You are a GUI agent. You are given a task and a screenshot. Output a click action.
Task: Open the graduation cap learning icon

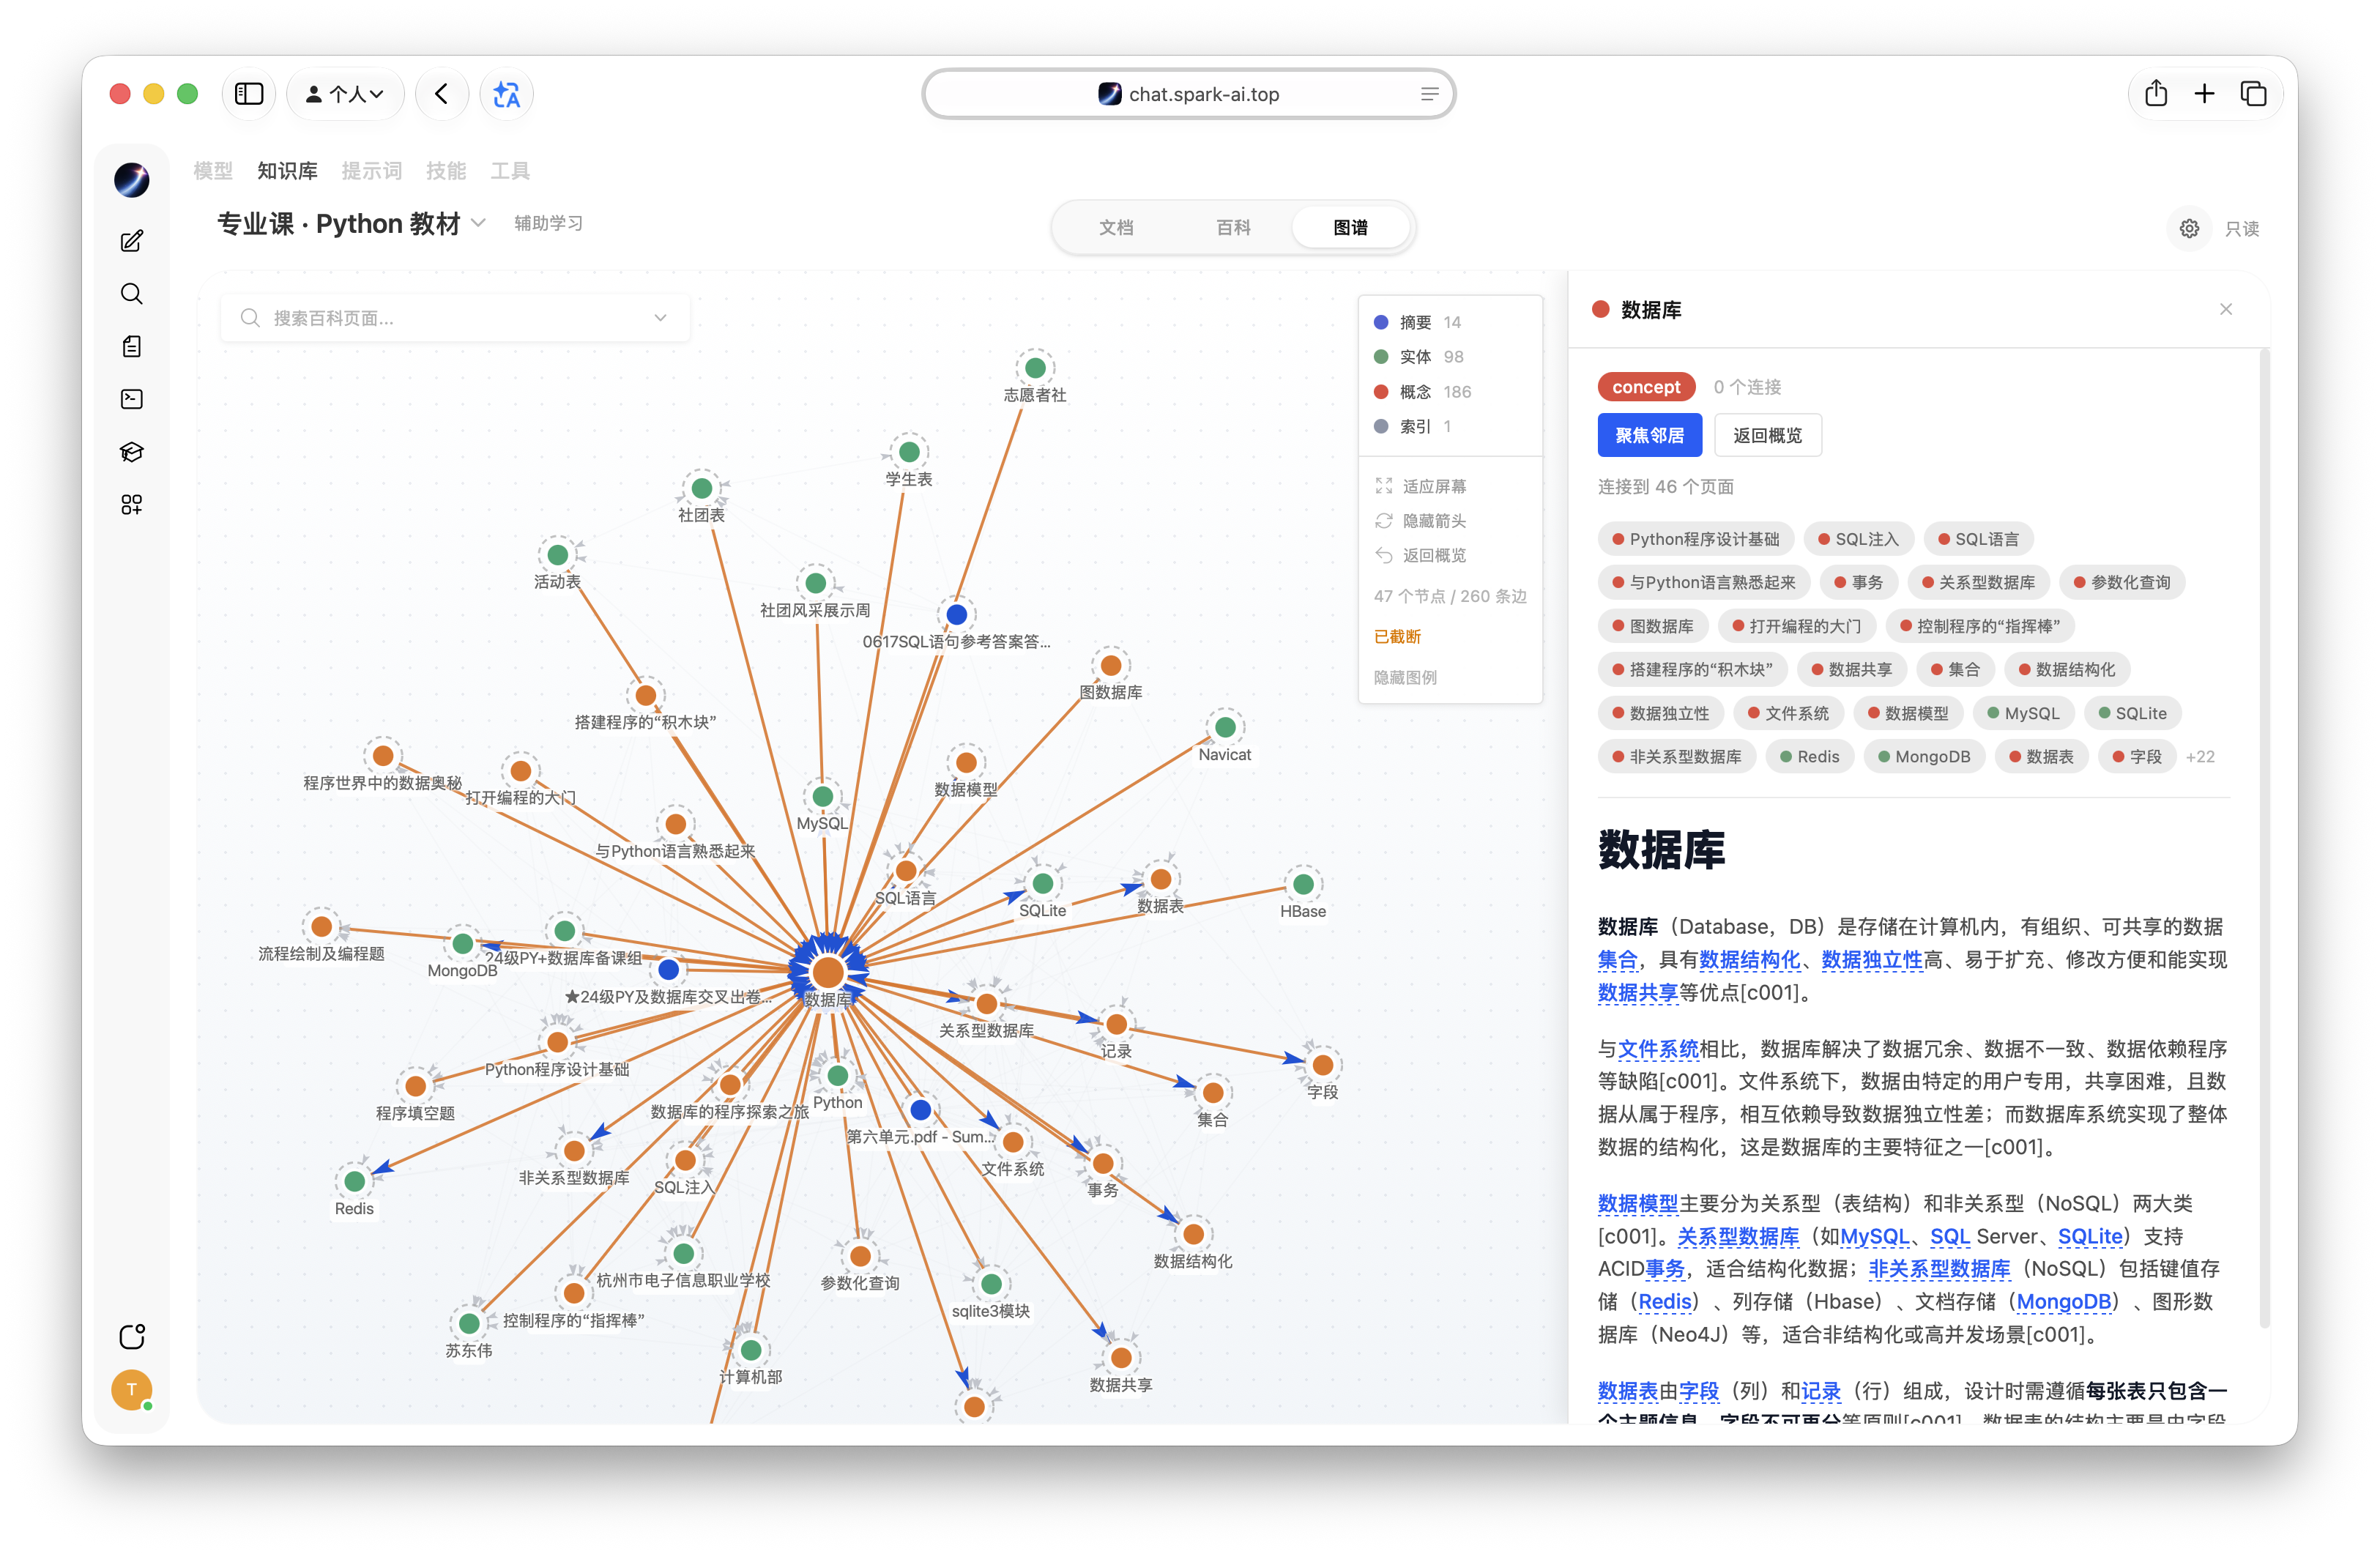(x=132, y=452)
